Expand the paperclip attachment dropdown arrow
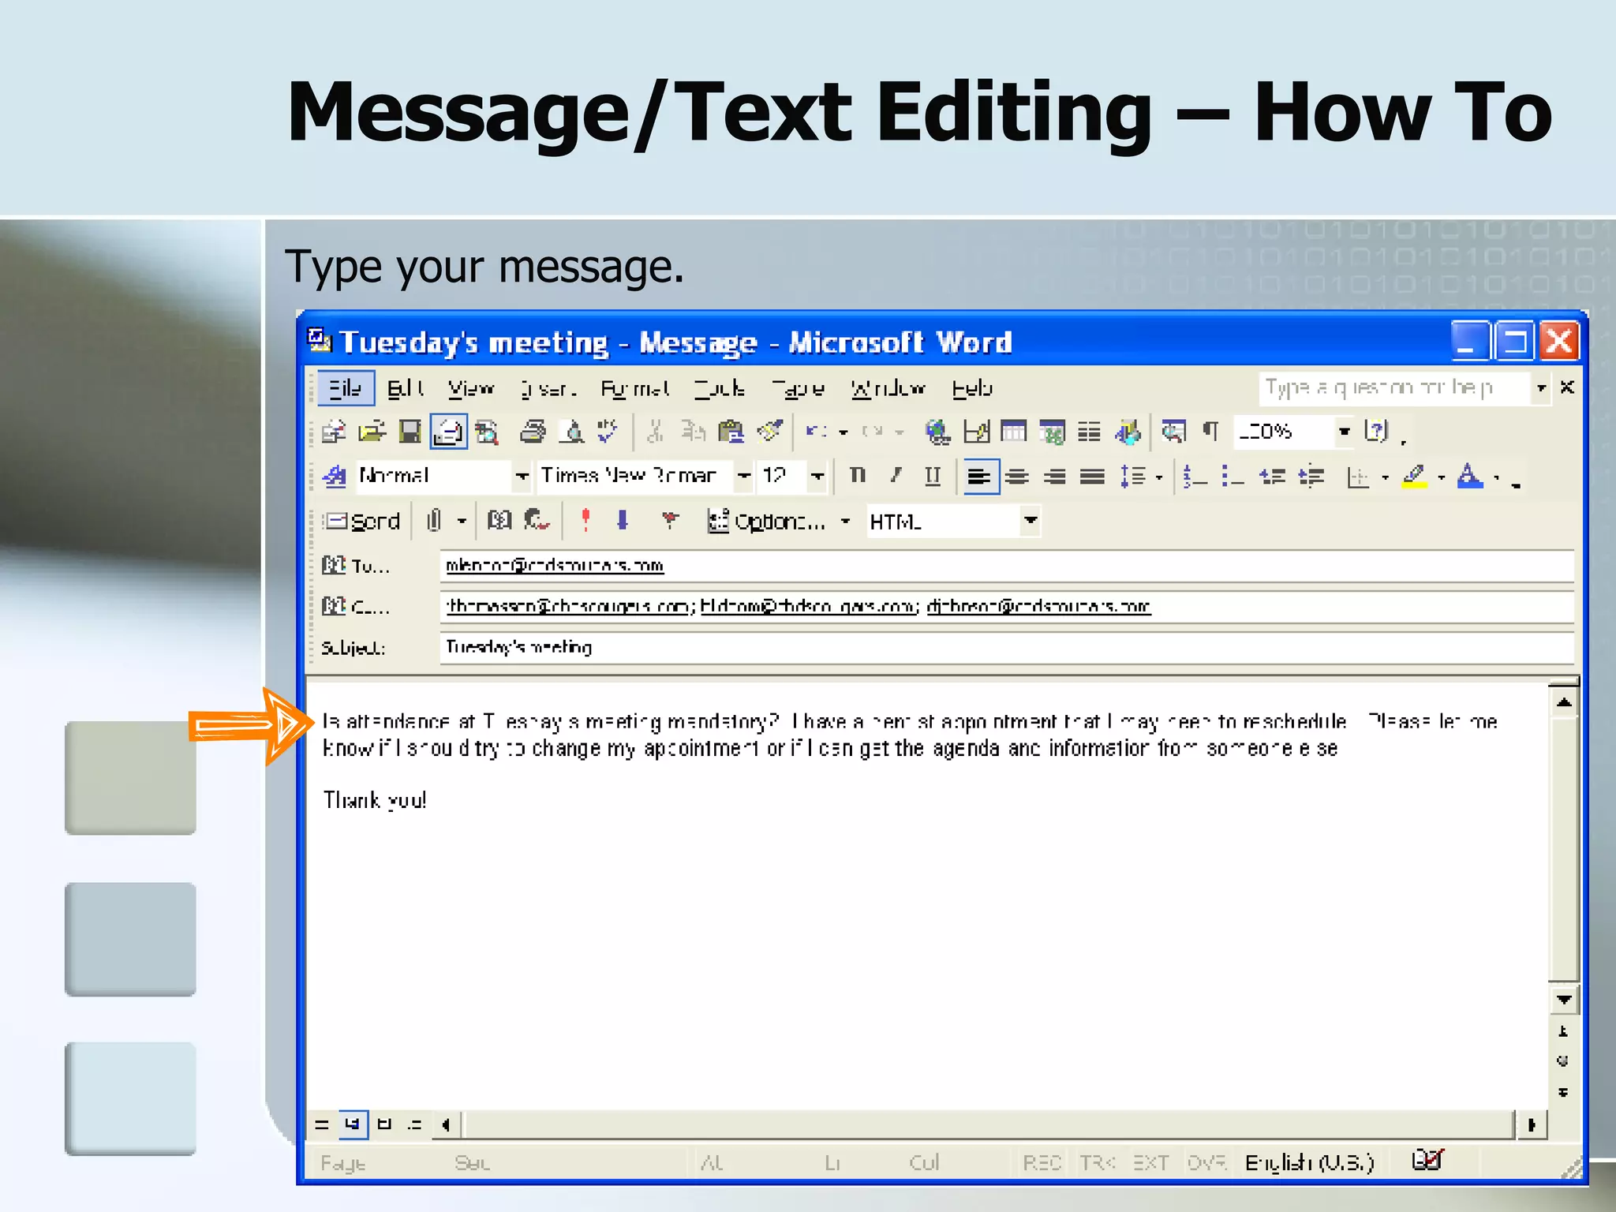 462,522
